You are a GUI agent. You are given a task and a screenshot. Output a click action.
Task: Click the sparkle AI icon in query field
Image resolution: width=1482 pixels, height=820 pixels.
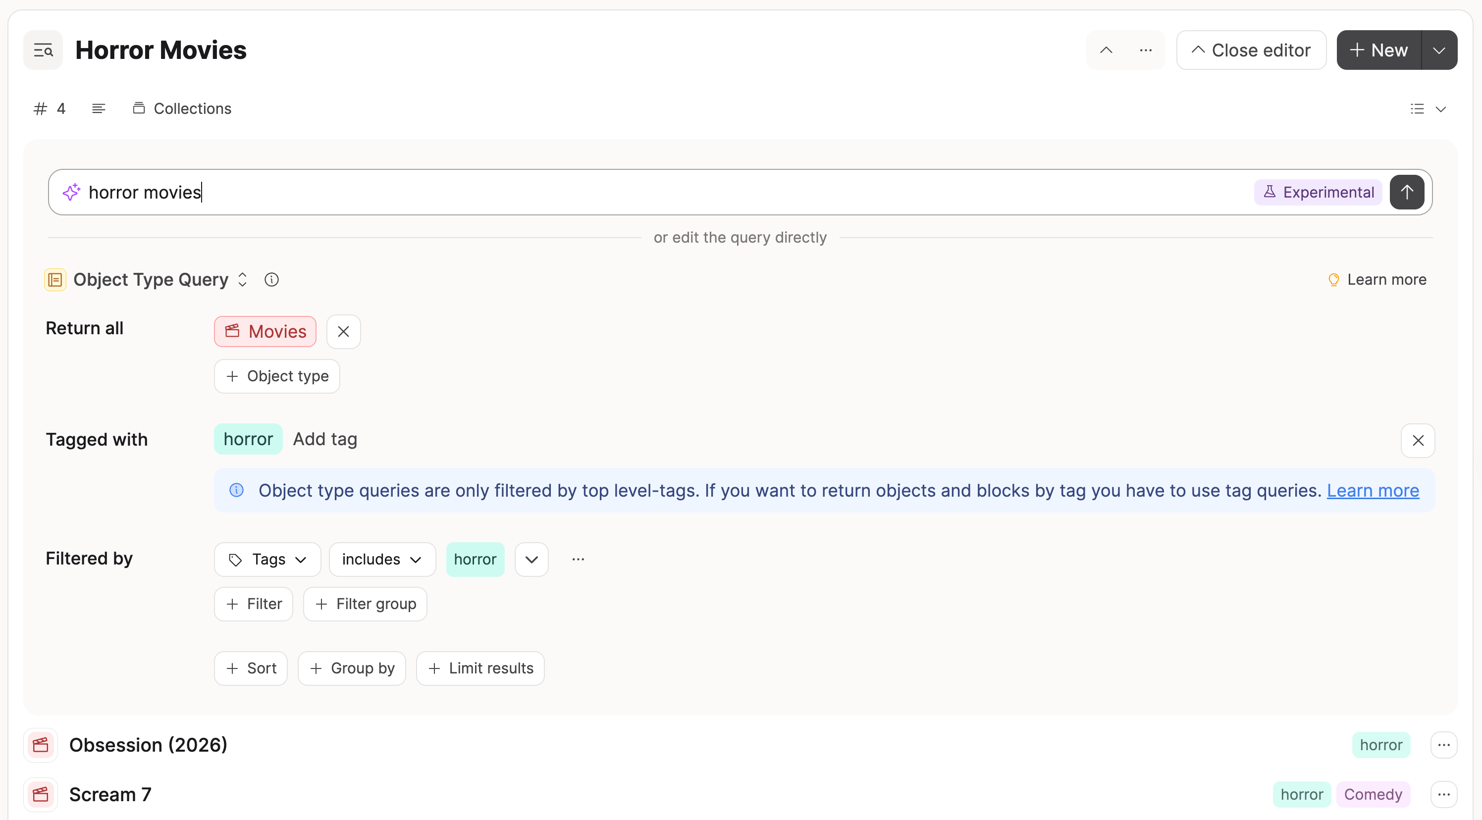(71, 192)
